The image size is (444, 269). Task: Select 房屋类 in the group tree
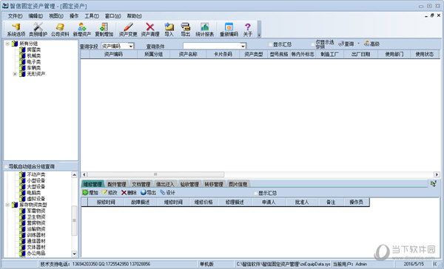point(34,50)
